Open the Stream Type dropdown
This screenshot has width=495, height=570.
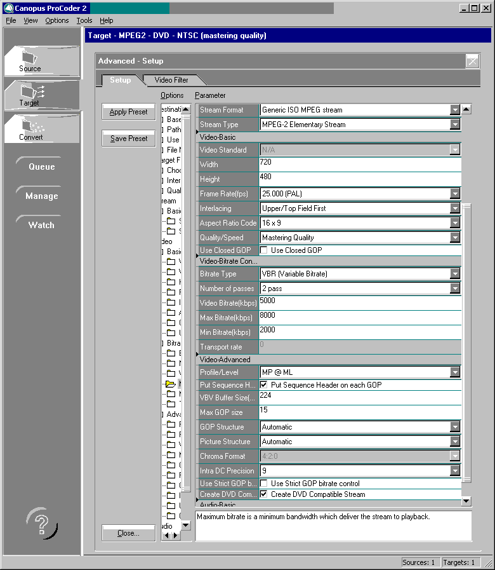[454, 125]
